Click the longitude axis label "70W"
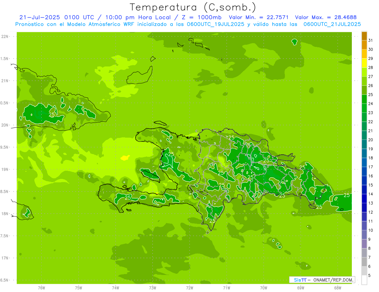The width and height of the screenshot is (379, 292). (263, 288)
